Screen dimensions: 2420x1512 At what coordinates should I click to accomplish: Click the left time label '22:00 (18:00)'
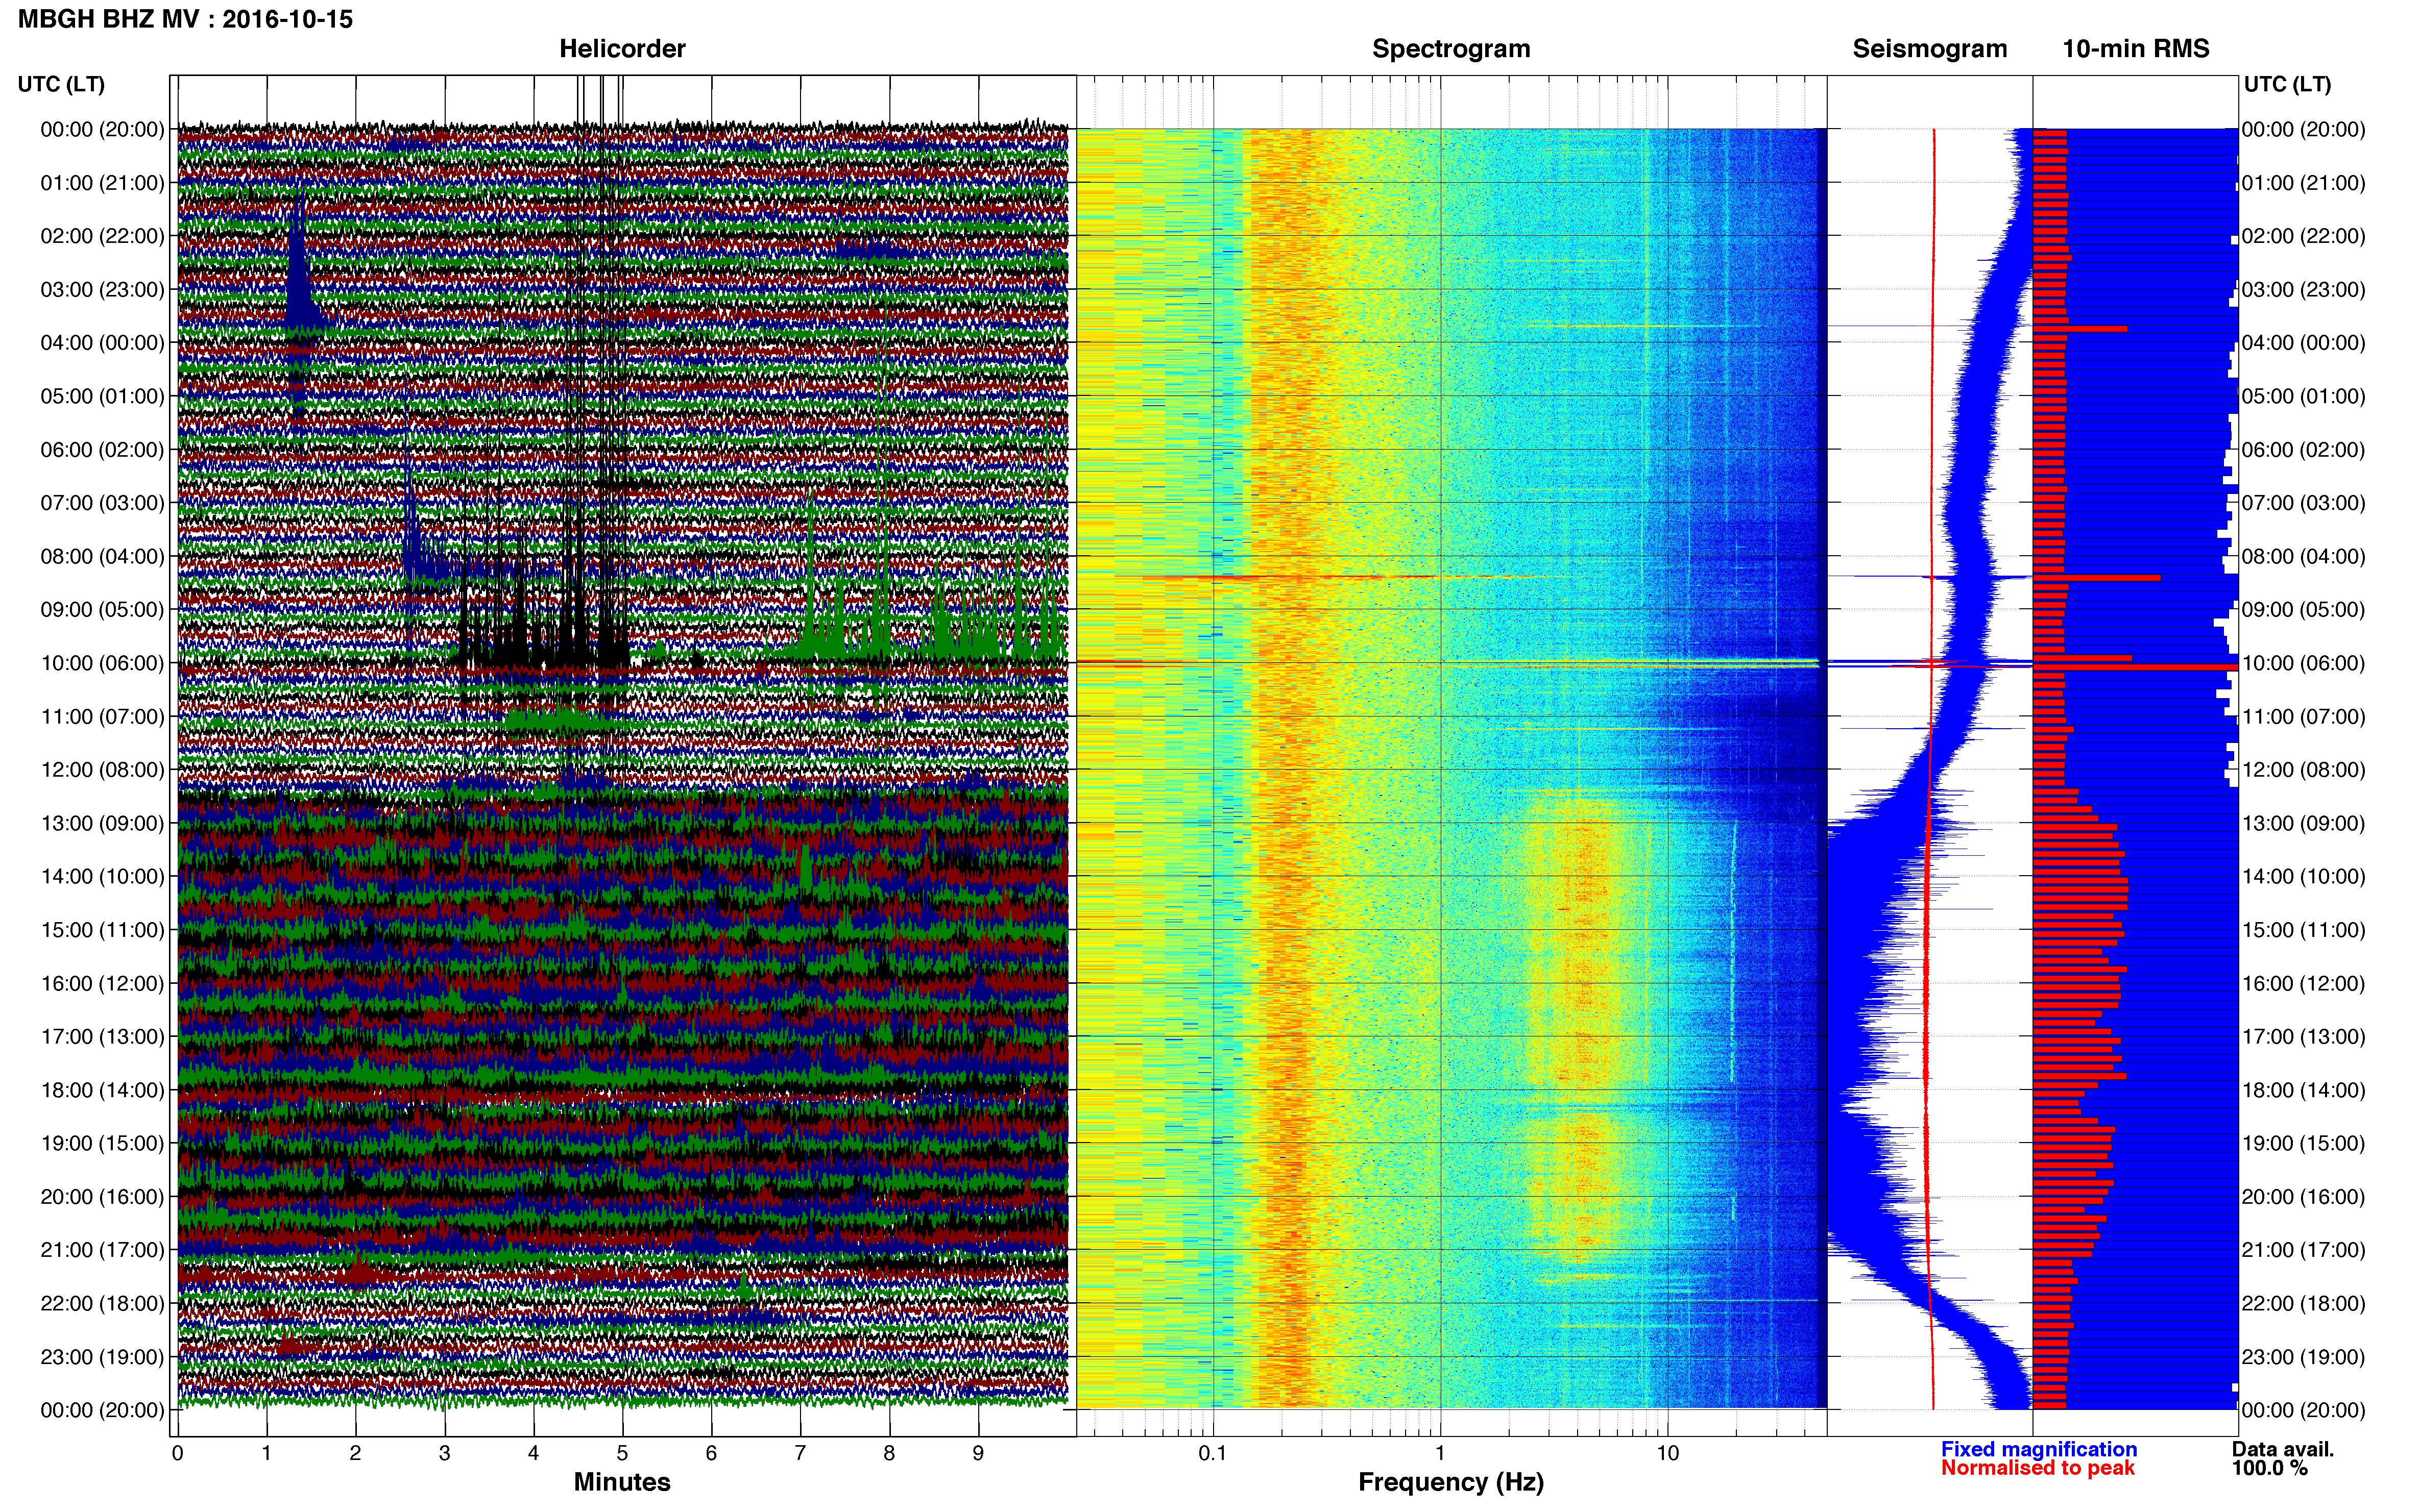click(102, 1303)
